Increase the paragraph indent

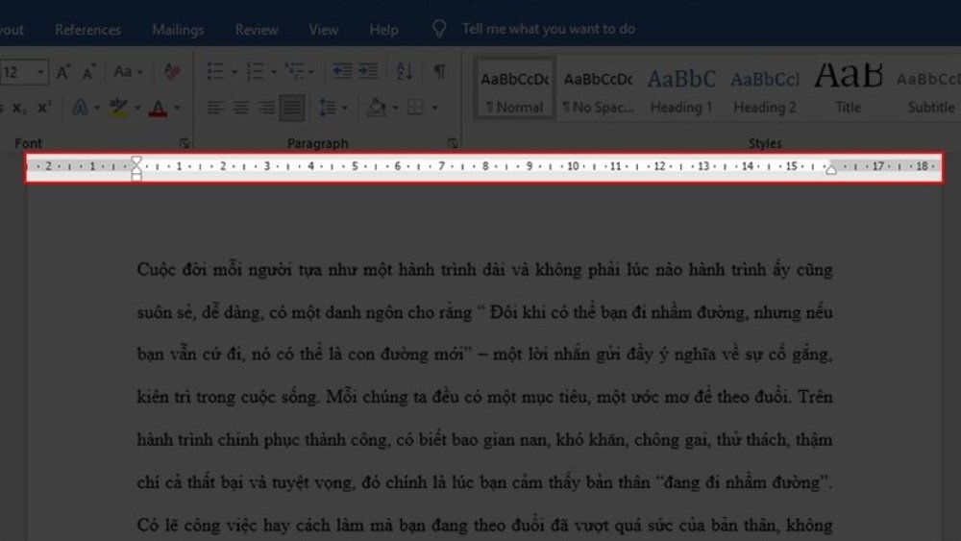[x=368, y=72]
